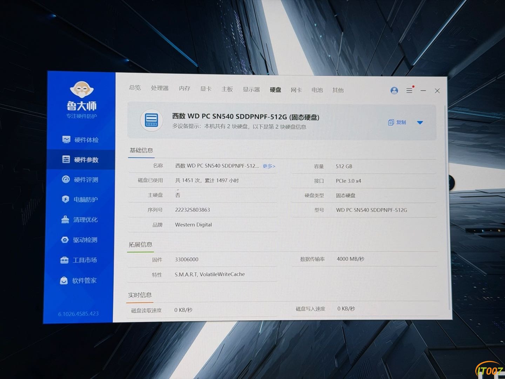Open 软件管家 in the sidebar
The width and height of the screenshot is (505, 379).
coord(79,280)
